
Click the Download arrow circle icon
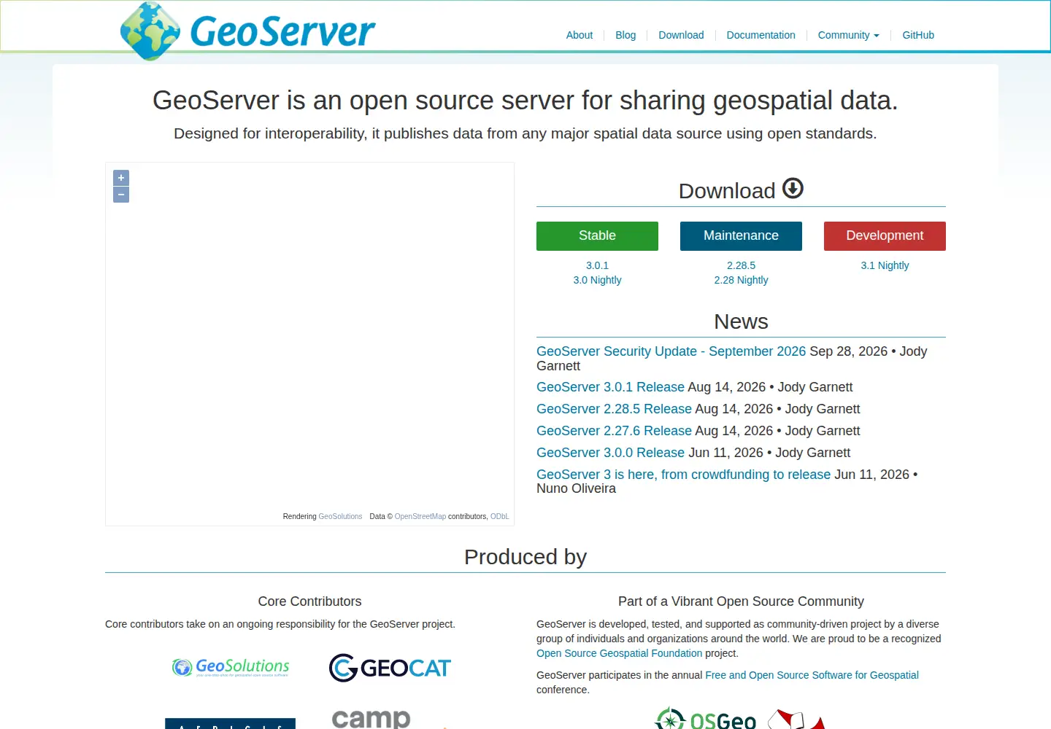(x=793, y=188)
